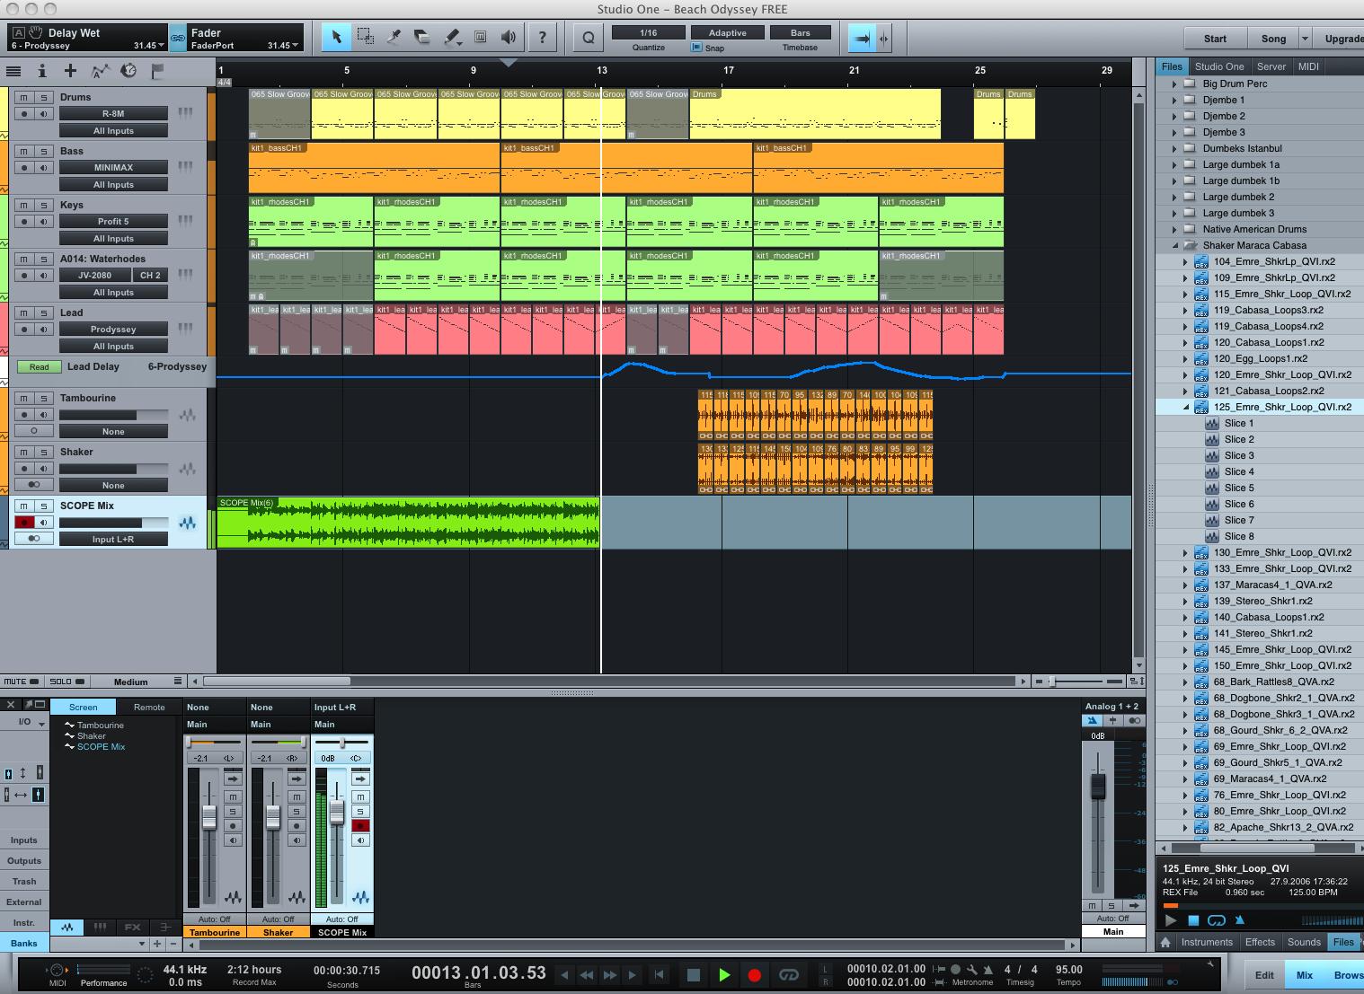The height and width of the screenshot is (994, 1364).
Task: Close the mixer console with X icon
Action: [11, 706]
